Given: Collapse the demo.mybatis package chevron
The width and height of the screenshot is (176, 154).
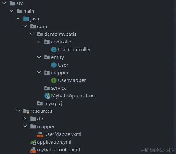Looking at the screenshot, I should pos(32,34).
